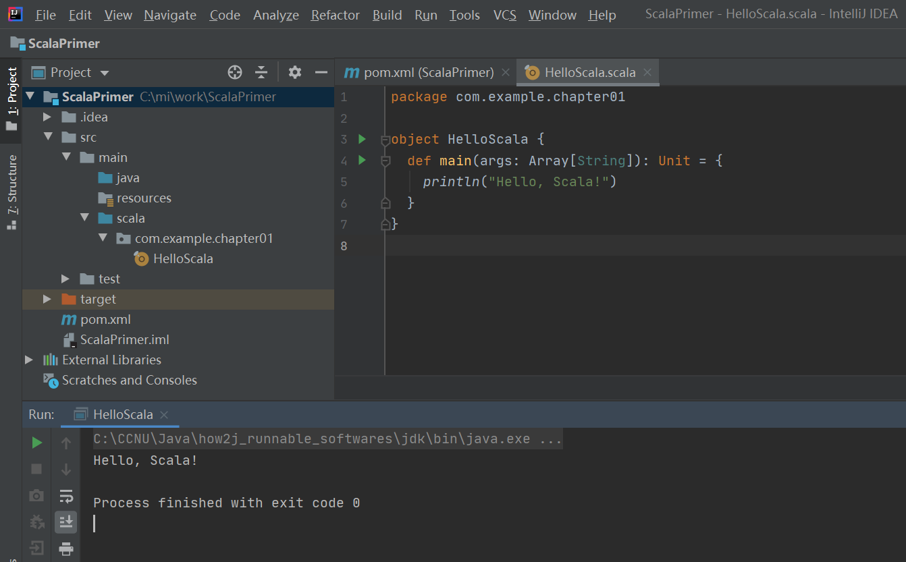Toggle scroll to end in Run console
906x562 pixels.
[x=66, y=522]
